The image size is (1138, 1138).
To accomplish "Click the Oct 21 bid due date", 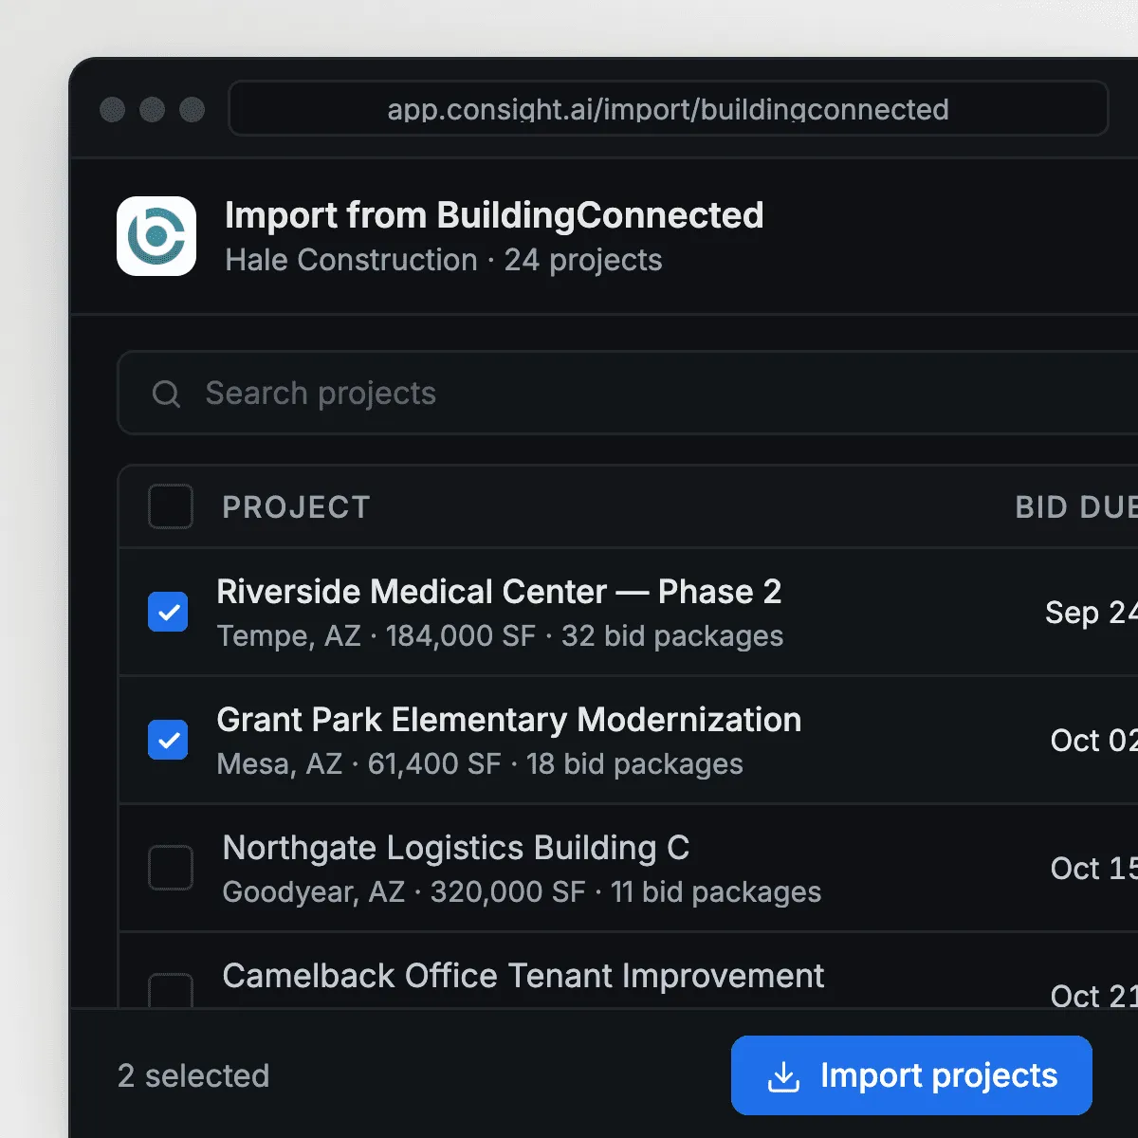I will (1094, 995).
